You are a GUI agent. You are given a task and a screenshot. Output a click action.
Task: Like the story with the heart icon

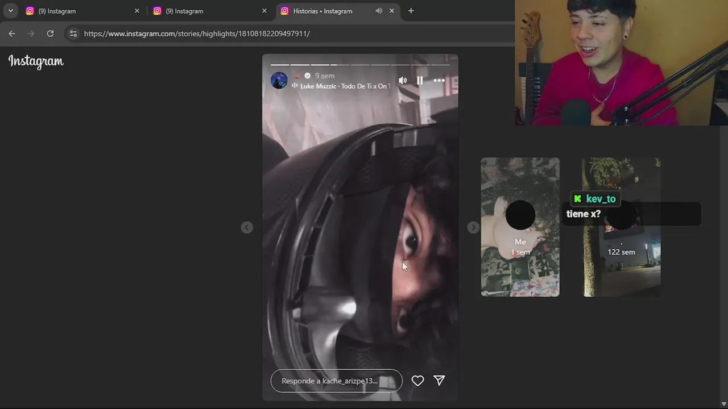coord(417,381)
